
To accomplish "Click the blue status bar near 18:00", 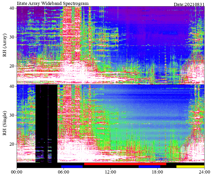I will (149, 166).
